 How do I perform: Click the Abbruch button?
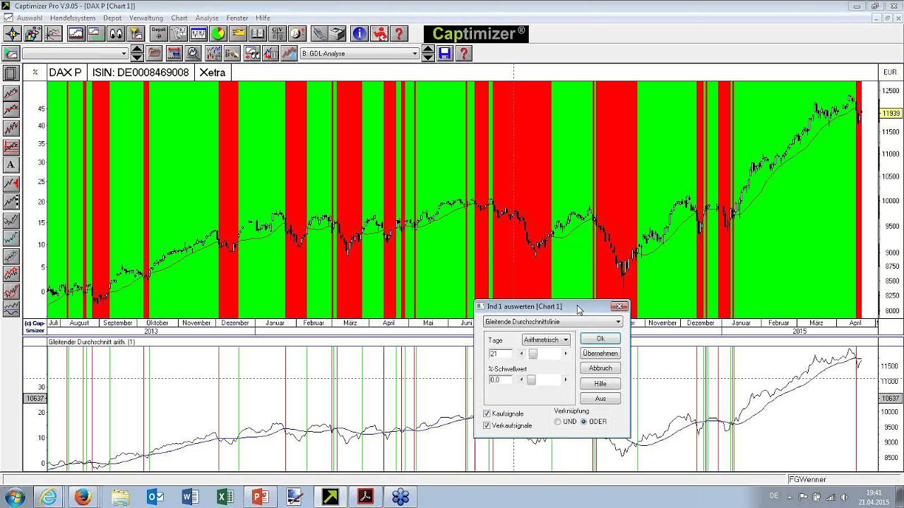coord(600,368)
